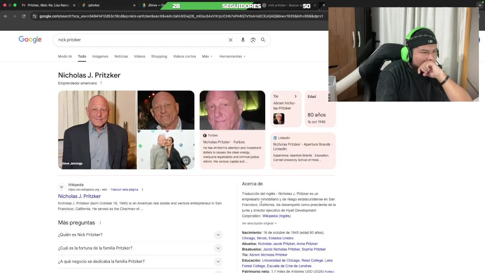The width and height of the screenshot is (485, 273).
Task: Open the Modo IA tab
Action: 65,56
